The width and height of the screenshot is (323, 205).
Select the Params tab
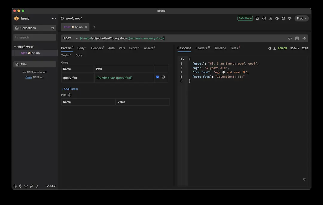point(67,48)
